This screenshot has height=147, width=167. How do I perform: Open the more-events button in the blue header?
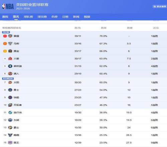click(x=160, y=7)
